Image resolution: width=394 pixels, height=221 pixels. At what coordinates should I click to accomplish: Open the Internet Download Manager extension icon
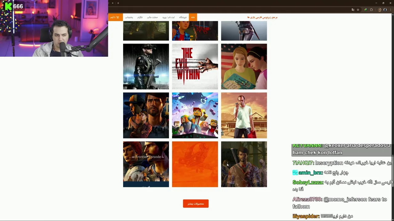tap(366, 10)
